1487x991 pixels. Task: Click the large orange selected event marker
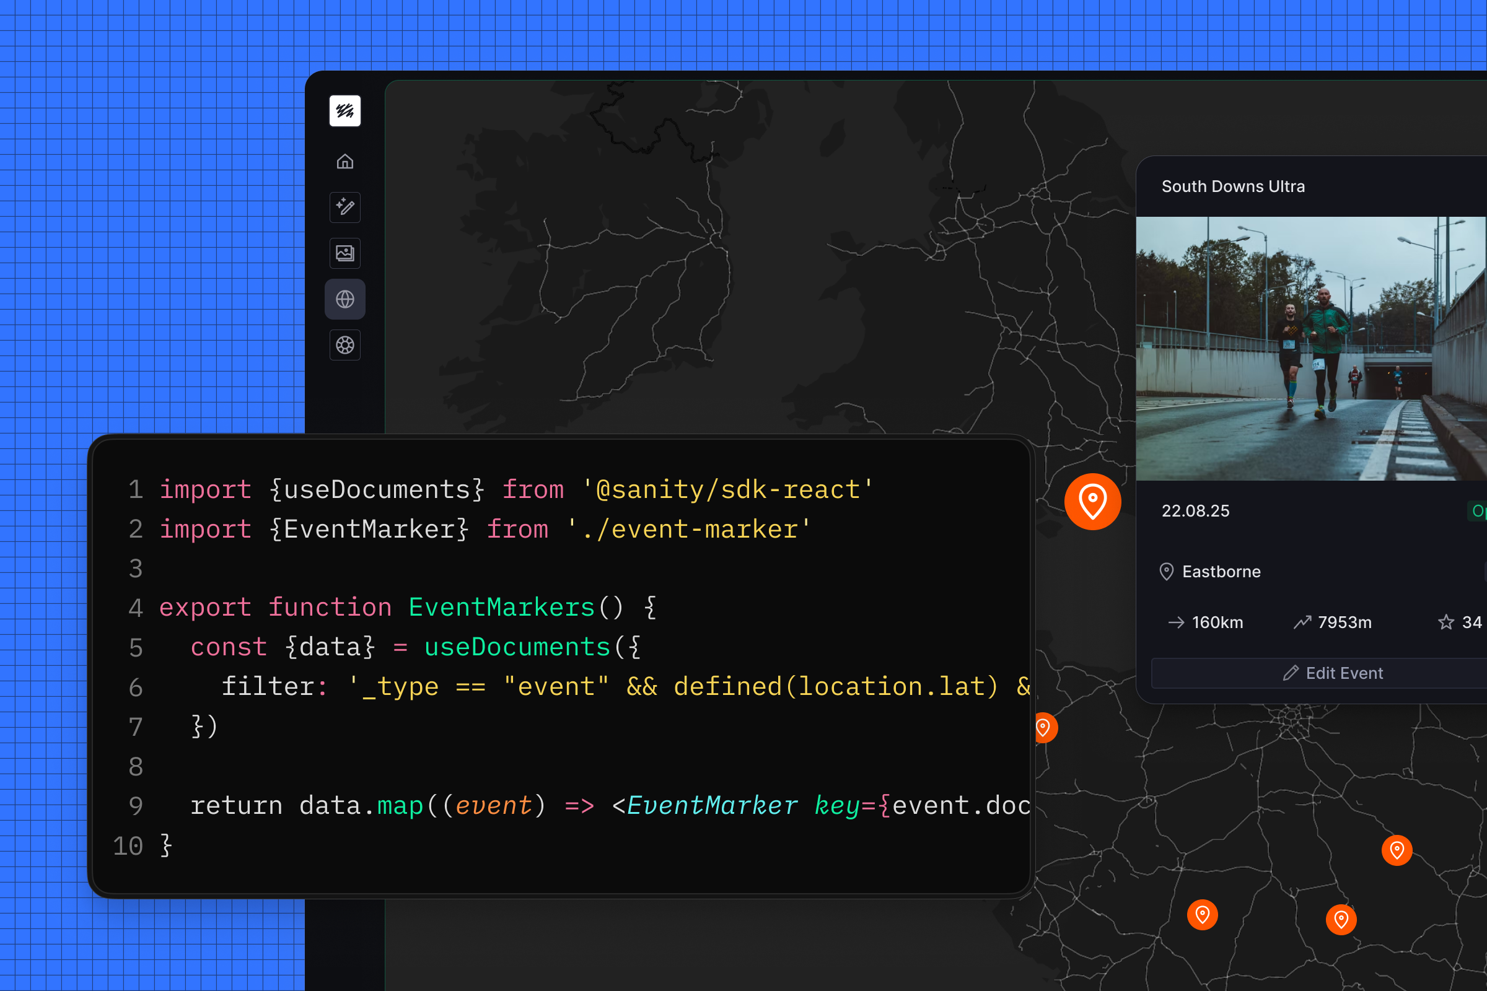(1092, 501)
